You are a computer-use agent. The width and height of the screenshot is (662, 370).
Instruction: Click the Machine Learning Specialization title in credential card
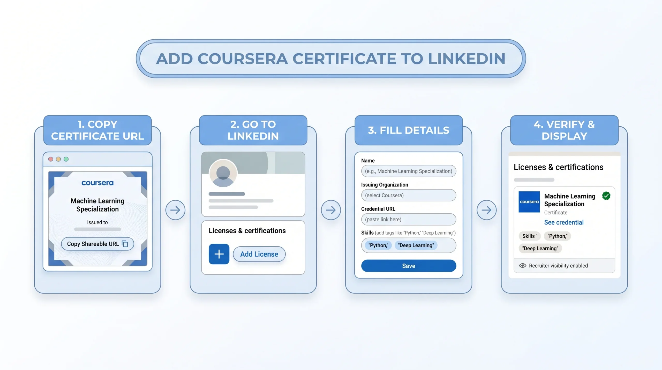point(570,200)
